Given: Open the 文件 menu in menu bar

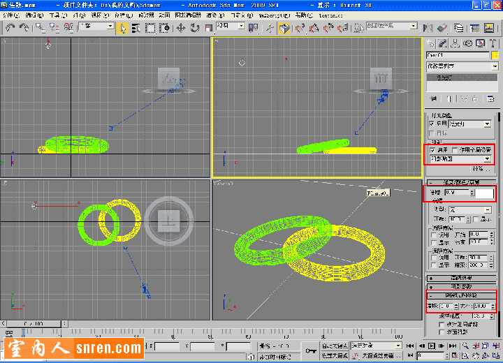Looking at the screenshot, I should 11,15.
